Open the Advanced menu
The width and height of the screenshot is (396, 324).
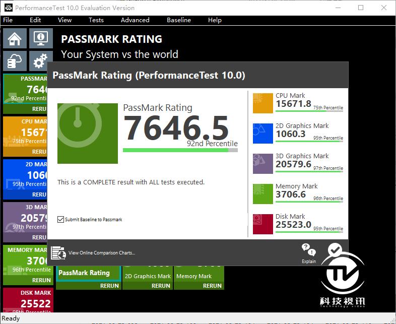135,20
